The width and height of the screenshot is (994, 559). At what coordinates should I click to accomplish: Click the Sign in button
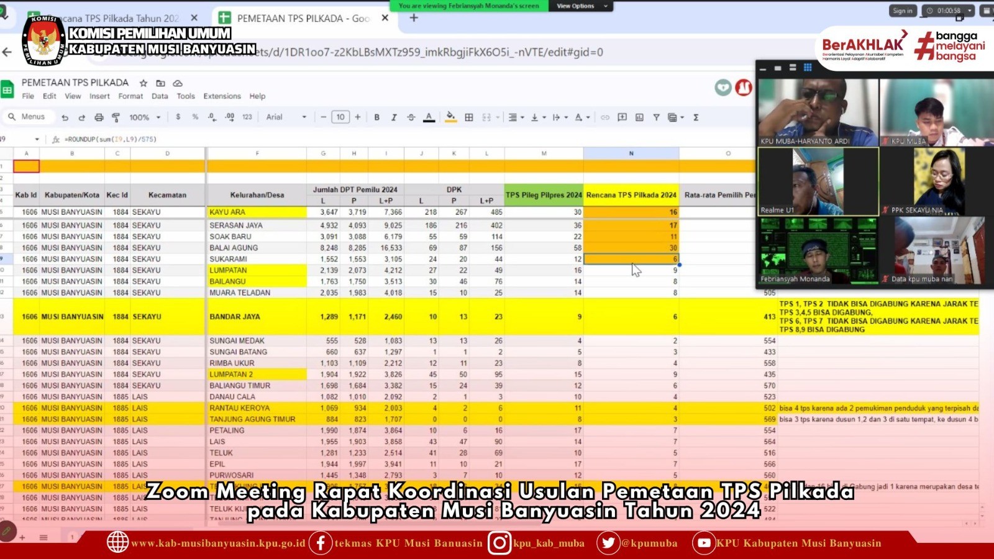(x=902, y=11)
